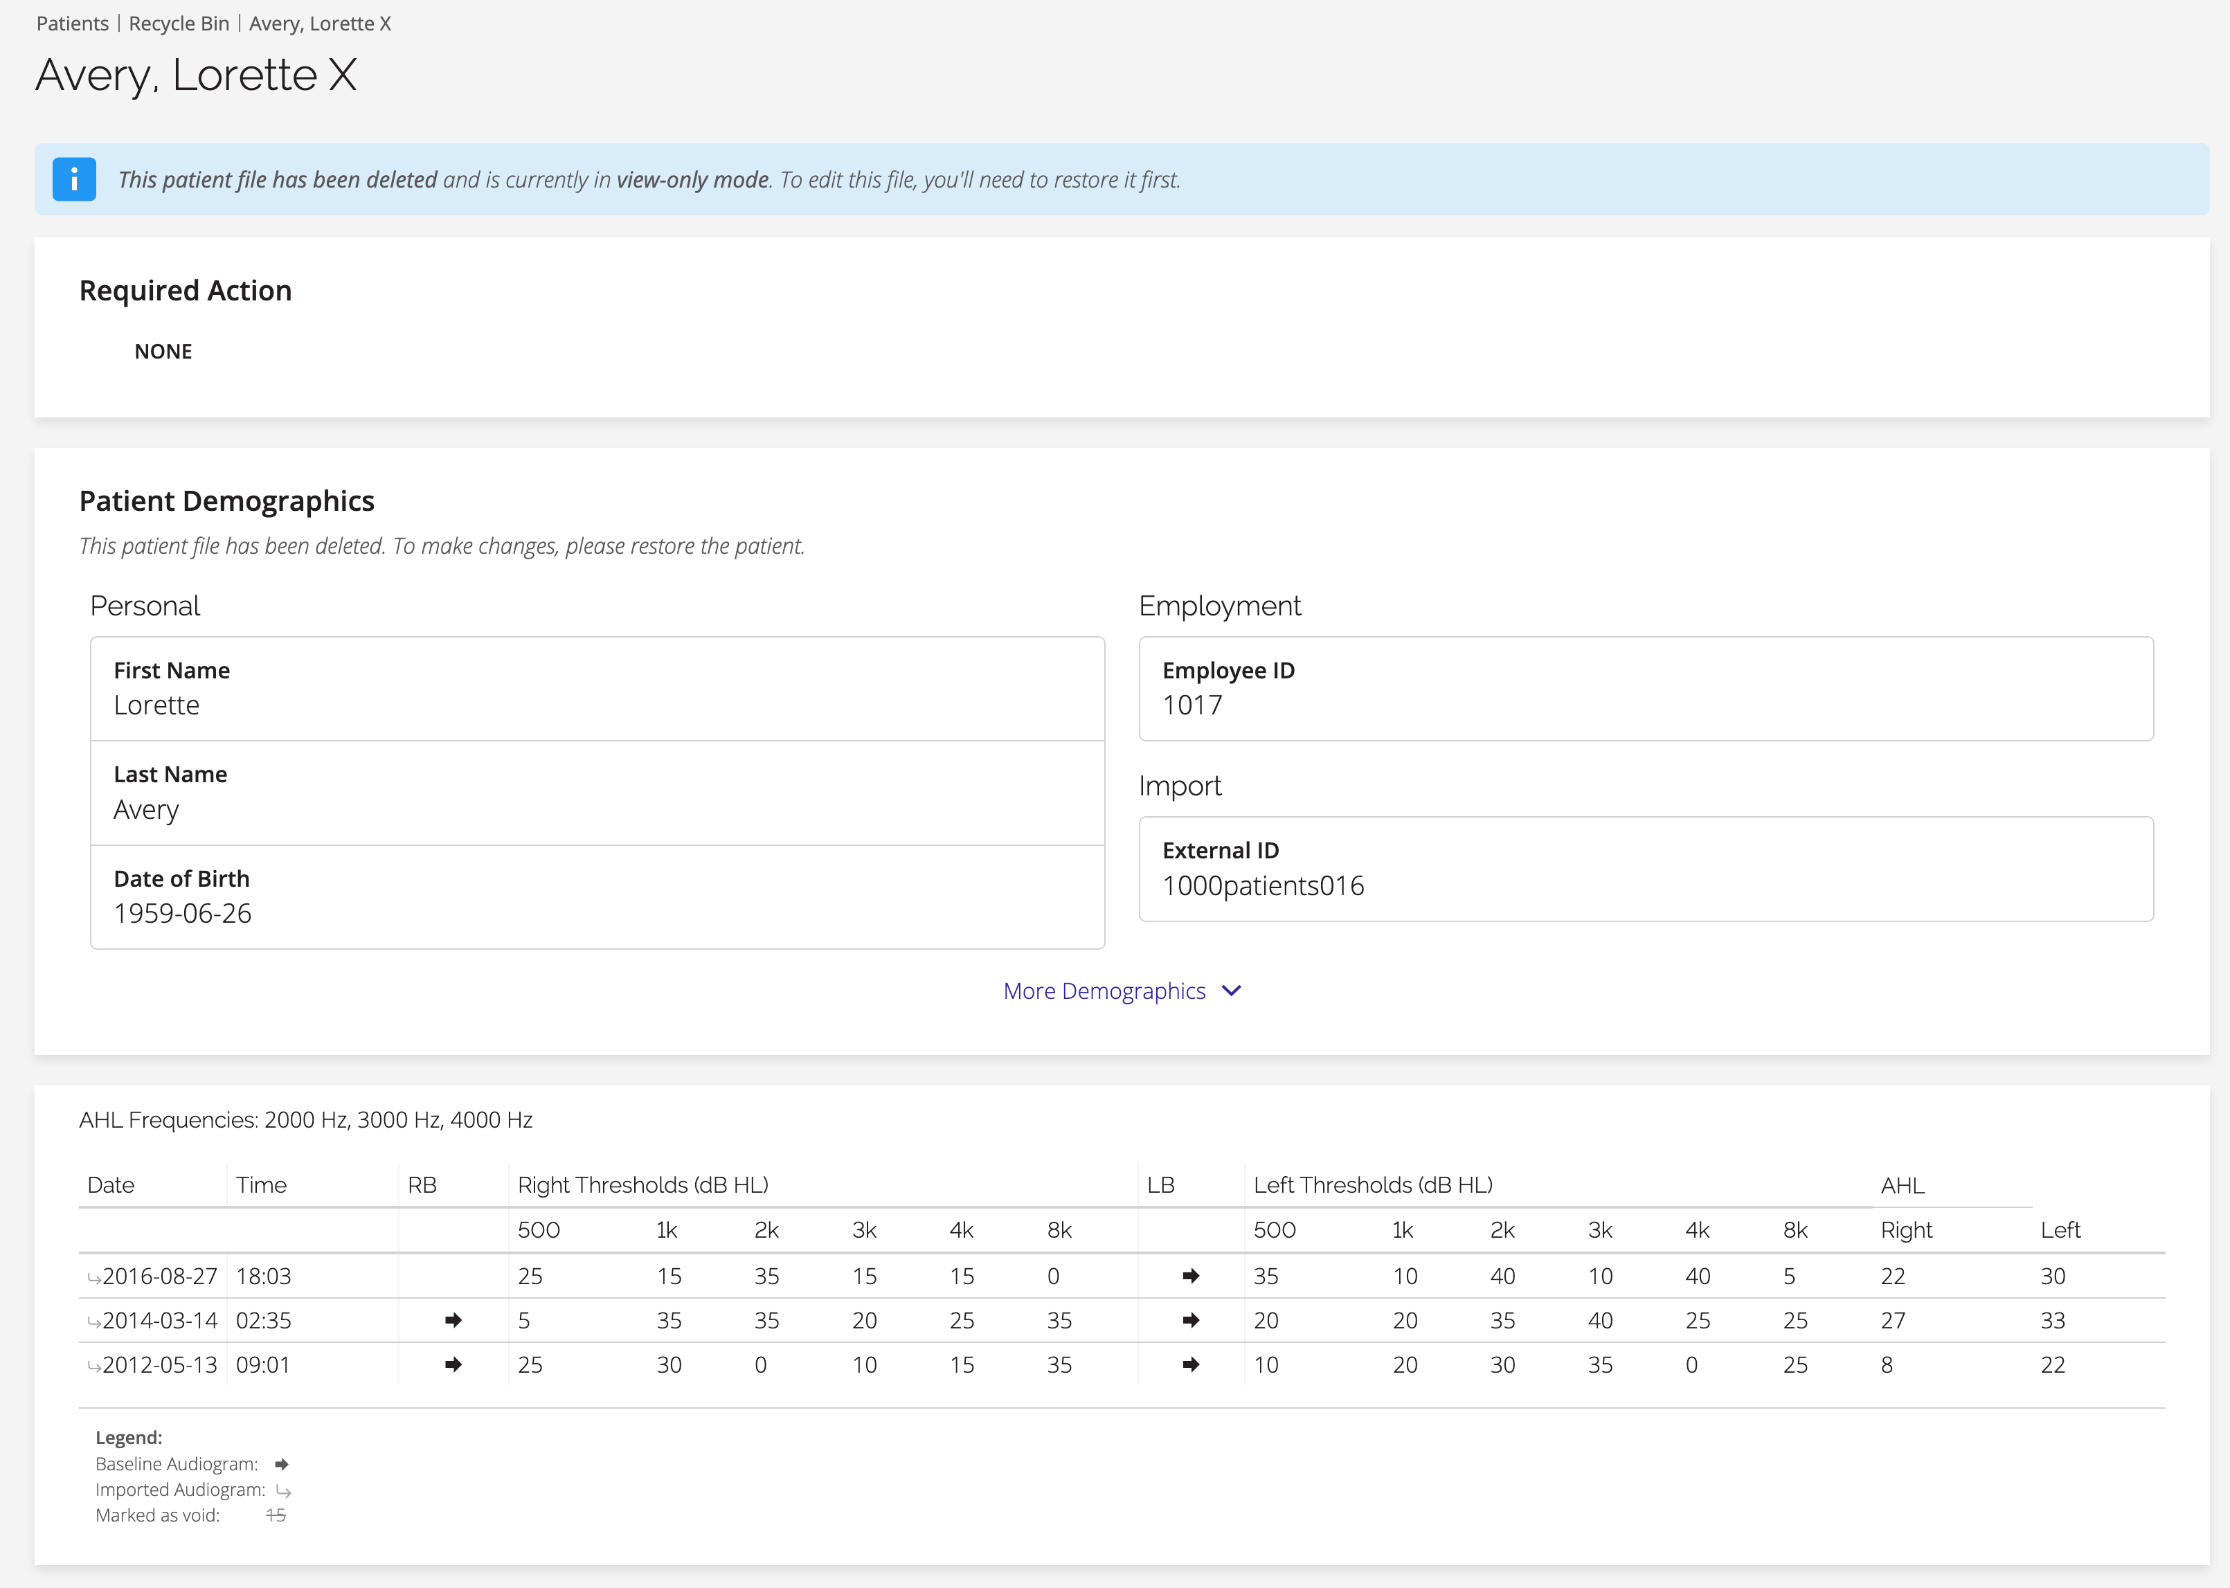Click the More Demographics chevron arrow
2230x1588 pixels.
[x=1232, y=991]
